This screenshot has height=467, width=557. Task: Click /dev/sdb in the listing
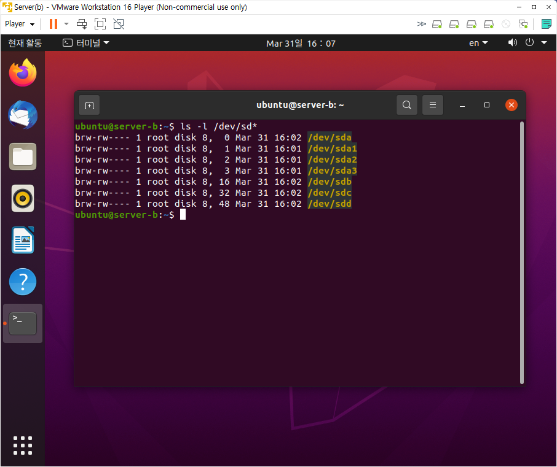coord(330,182)
